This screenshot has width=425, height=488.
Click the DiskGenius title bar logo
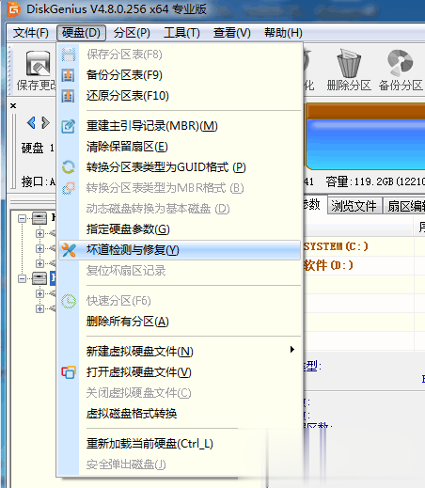pos(14,9)
